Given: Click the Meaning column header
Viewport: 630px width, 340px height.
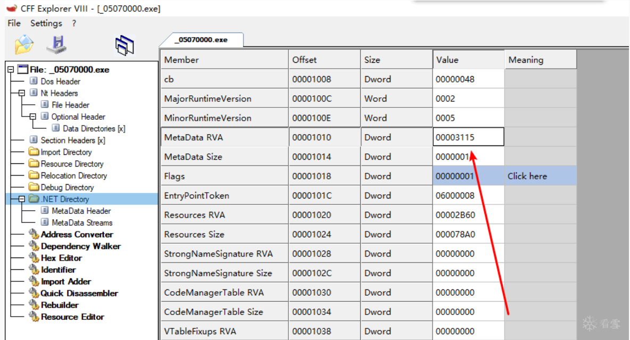Looking at the screenshot, I should 541,60.
